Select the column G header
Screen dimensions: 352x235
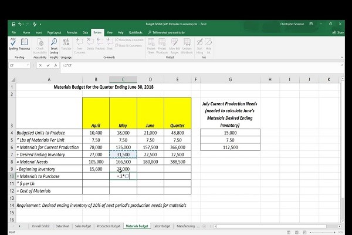point(230,79)
